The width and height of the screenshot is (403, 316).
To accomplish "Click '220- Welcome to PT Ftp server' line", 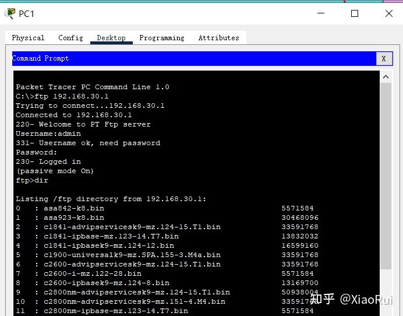I will click(83, 124).
